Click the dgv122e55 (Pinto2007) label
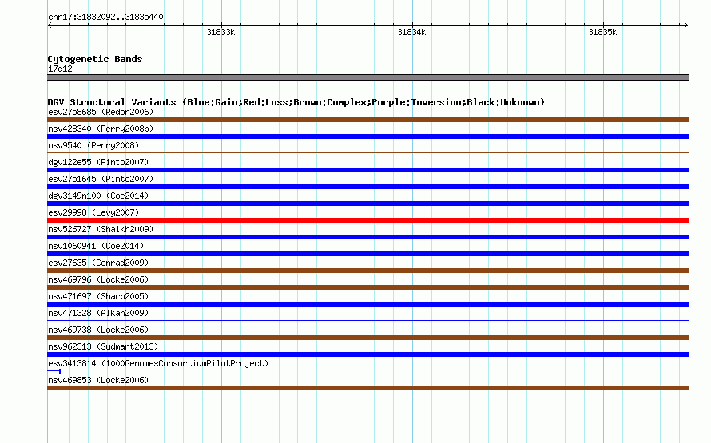The width and height of the screenshot is (711, 443). coord(98,162)
